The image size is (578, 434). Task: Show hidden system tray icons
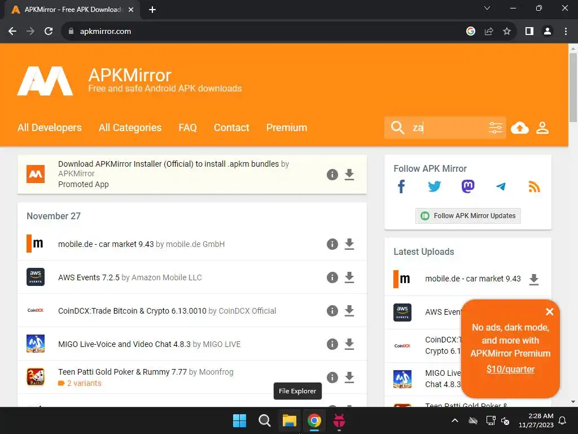(x=455, y=420)
